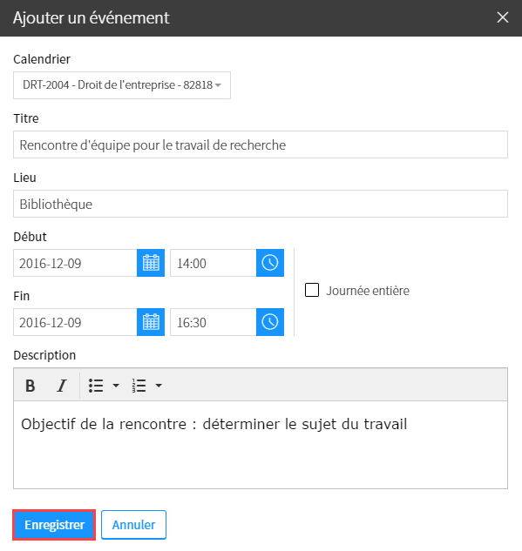Open the start date calendar picker

151,263
